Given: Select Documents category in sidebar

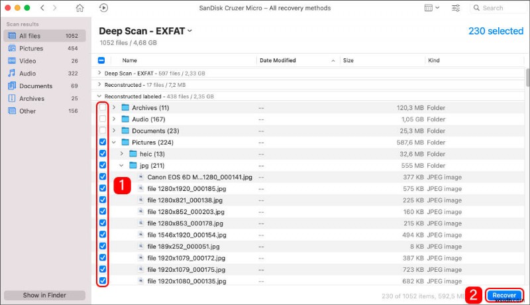Looking at the screenshot, I should coord(44,86).
